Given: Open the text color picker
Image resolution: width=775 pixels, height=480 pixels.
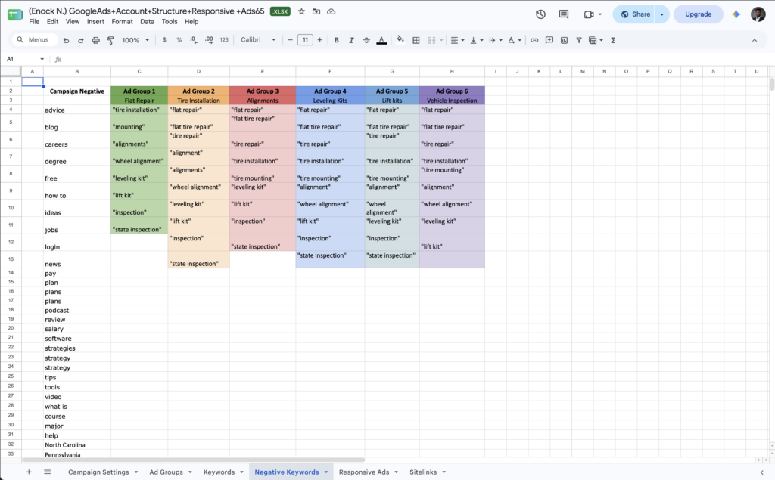Looking at the screenshot, I should (381, 40).
